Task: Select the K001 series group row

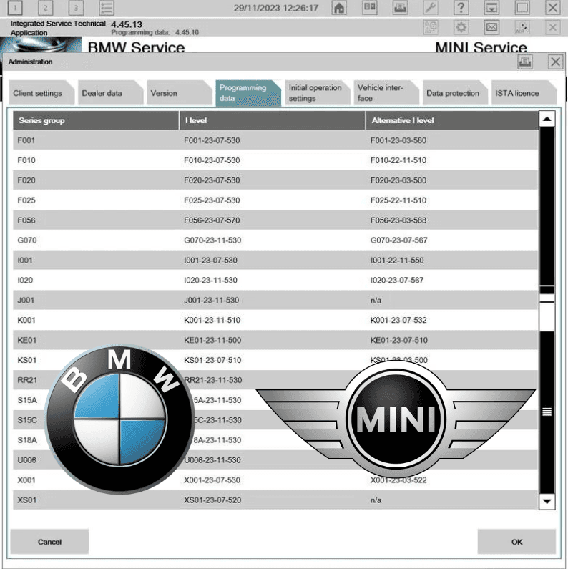Action: (x=275, y=320)
